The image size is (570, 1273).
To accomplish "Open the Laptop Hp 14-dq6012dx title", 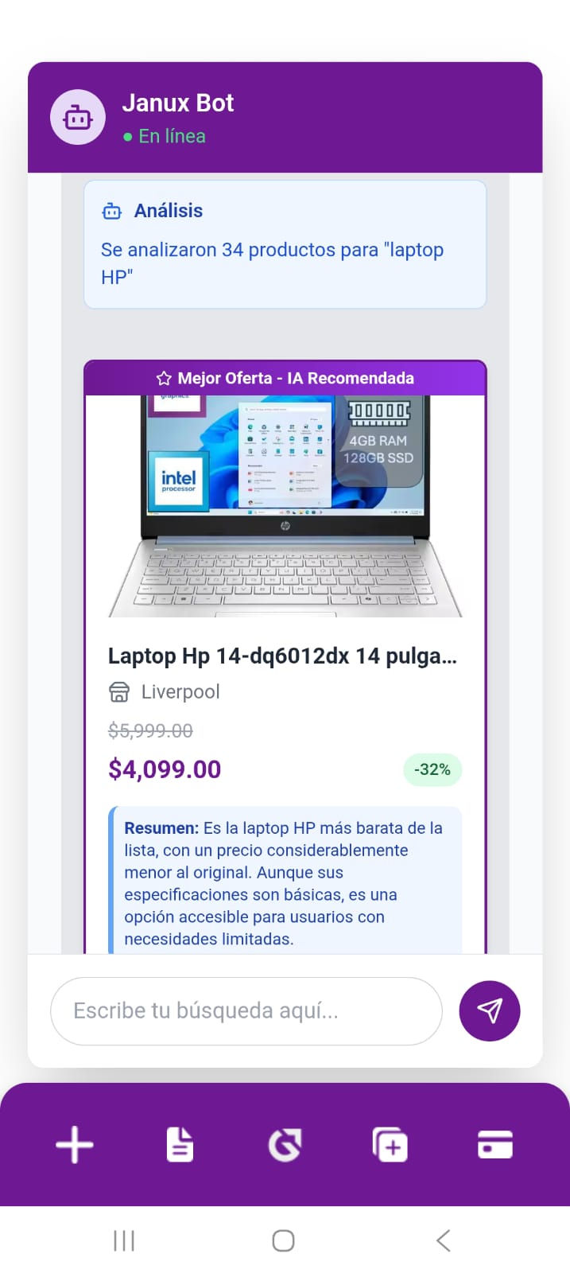I will [x=282, y=656].
